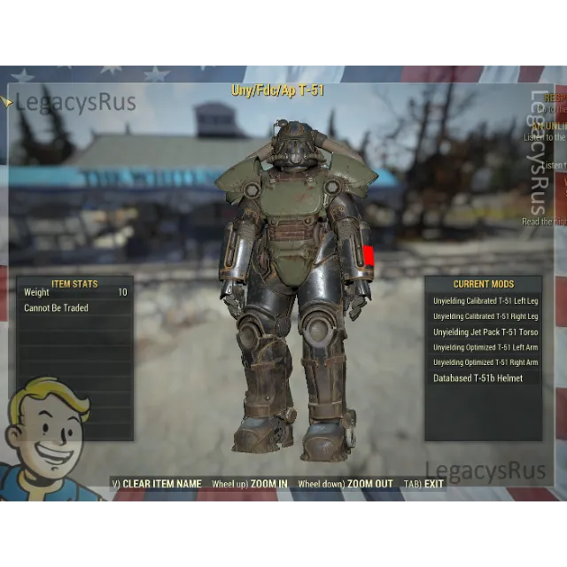
Task: Select Unyielding Optimized T-51 Right Arm mod
Action: 484,362
